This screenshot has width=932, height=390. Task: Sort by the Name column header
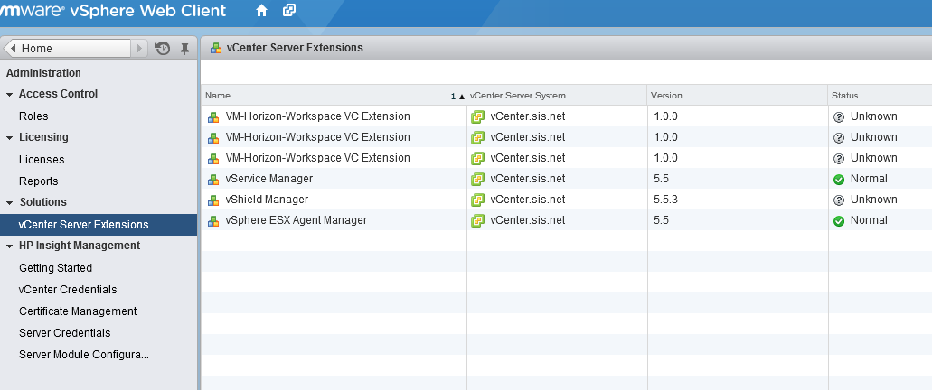pos(334,96)
